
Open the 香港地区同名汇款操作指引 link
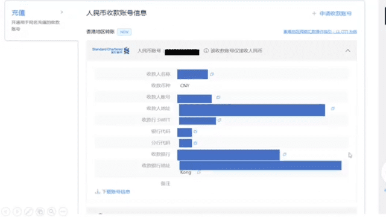pos(320,32)
